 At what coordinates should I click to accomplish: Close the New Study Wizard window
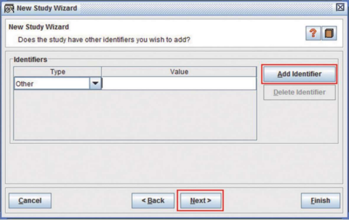tap(340, 8)
